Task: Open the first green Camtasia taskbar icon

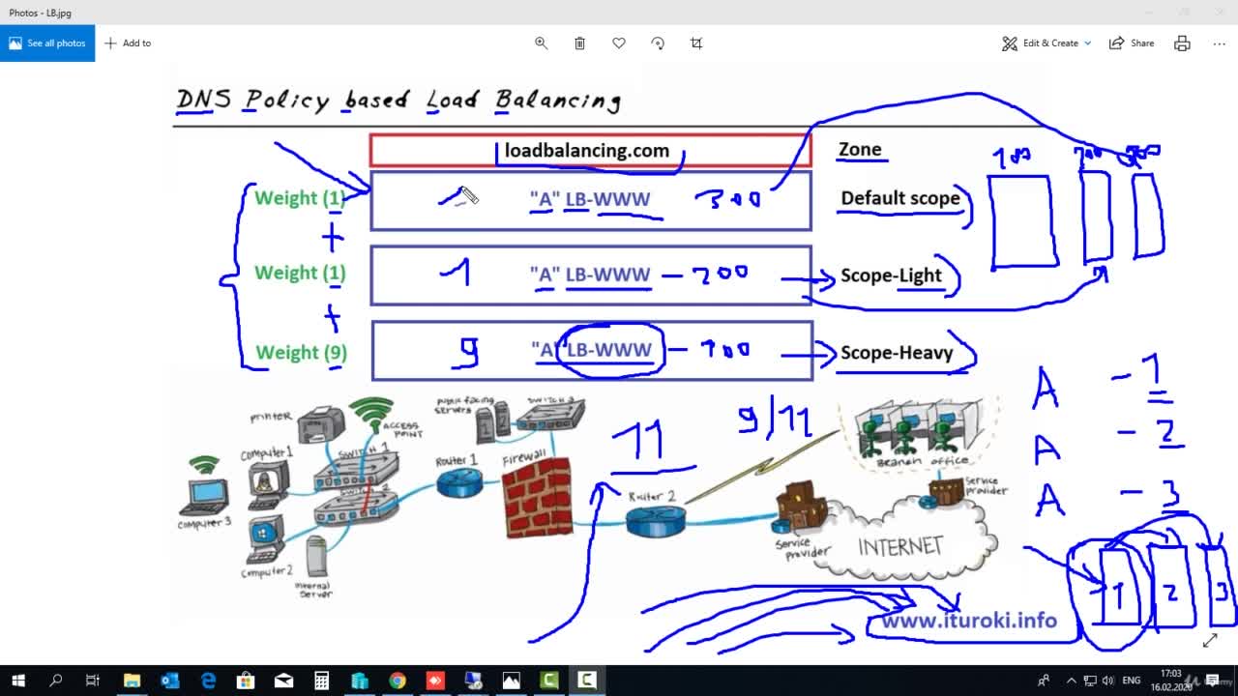Action: tap(548, 681)
